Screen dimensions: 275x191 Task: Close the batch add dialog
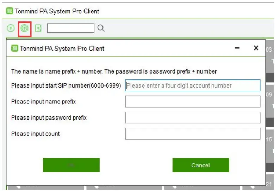click(256, 48)
